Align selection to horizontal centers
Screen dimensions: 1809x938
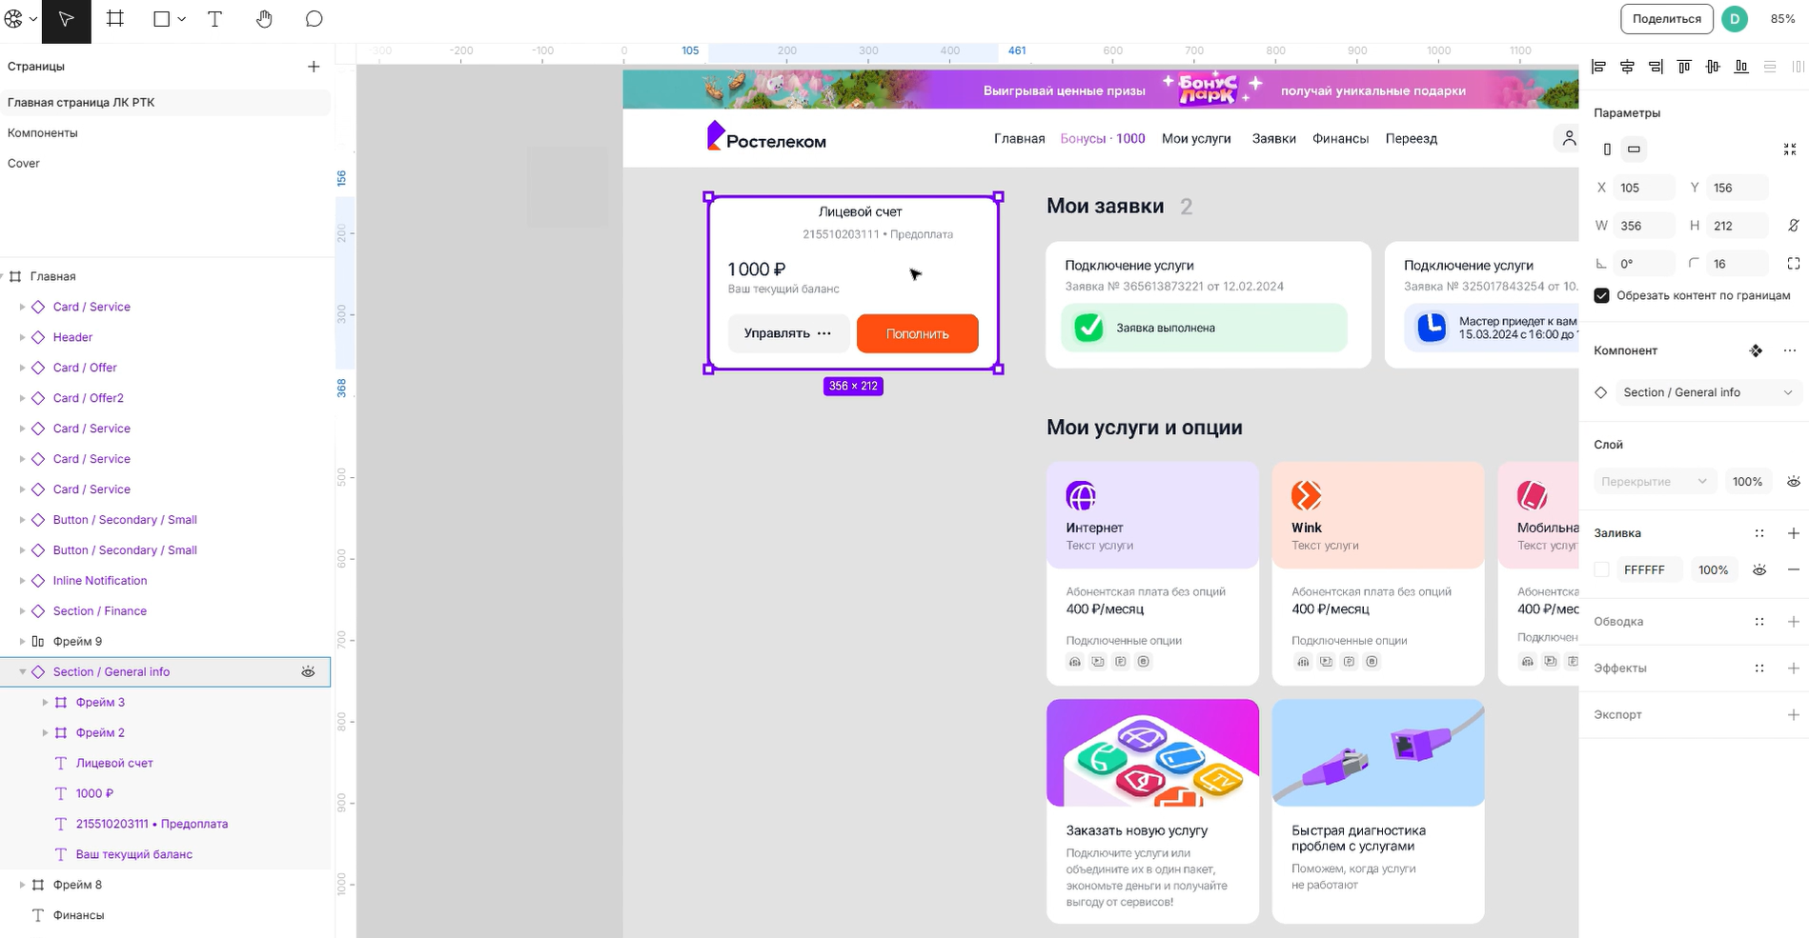click(1627, 67)
